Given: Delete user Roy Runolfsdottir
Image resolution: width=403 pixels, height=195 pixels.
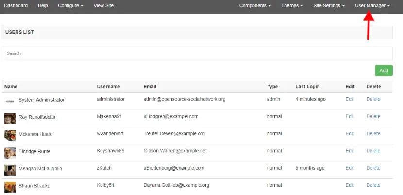Looking at the screenshot, I should (373, 116).
